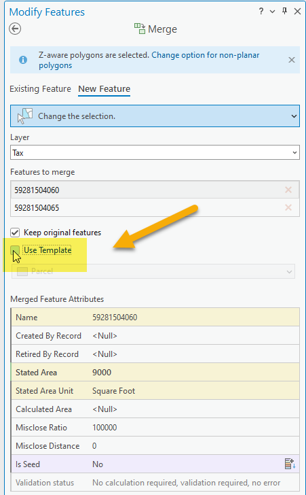306x495 pixels.
Task: Open the Layer dropdown showing Tax
Action: tap(155, 152)
